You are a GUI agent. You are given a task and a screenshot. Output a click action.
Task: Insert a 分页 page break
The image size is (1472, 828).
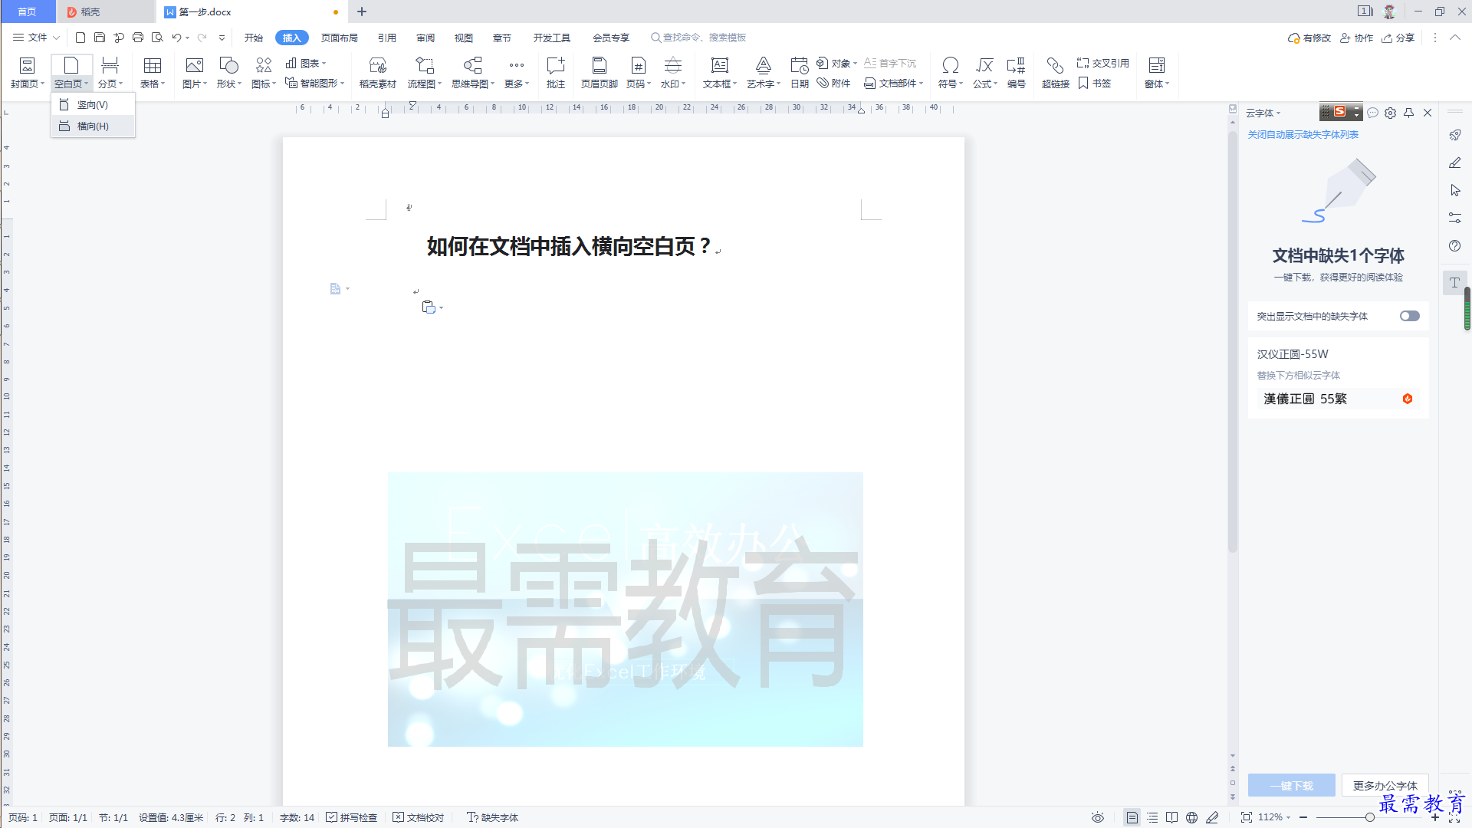[x=110, y=74]
